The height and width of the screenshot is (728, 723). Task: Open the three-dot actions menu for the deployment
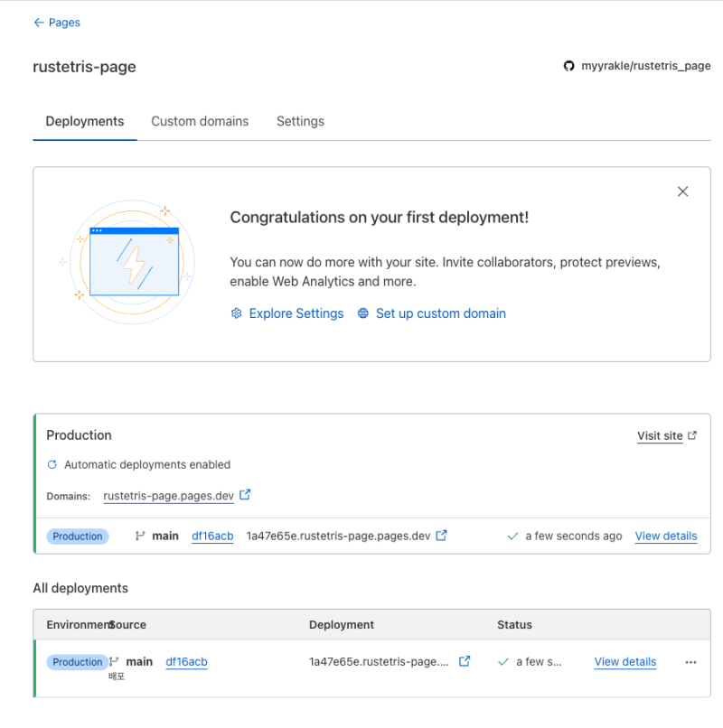pyautogui.click(x=690, y=662)
